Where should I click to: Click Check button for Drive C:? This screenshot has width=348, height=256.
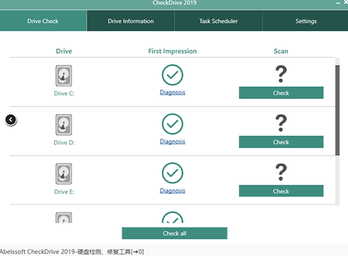(281, 93)
